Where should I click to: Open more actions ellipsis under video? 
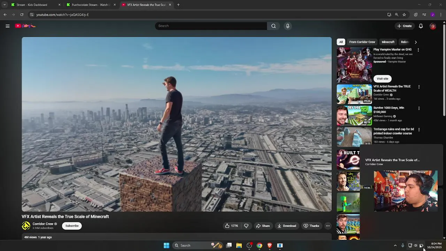[328, 226]
